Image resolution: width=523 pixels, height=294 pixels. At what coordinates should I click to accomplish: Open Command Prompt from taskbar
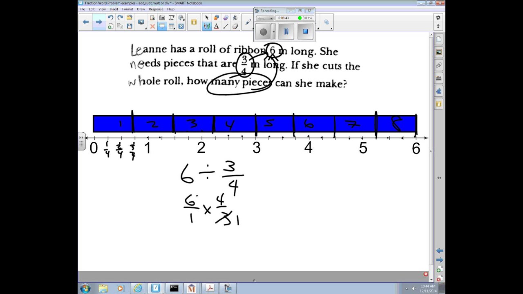coord(174,288)
